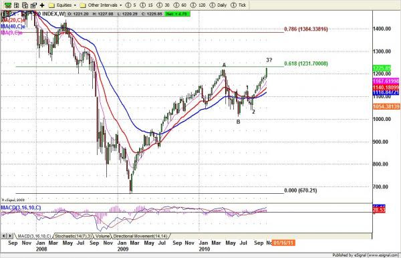Image resolution: width=401 pixels, height=258 pixels.
Task: Click the wave label B on chart
Action: tap(239, 122)
